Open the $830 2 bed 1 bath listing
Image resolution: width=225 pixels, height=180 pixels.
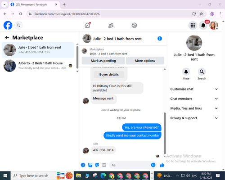(108, 54)
